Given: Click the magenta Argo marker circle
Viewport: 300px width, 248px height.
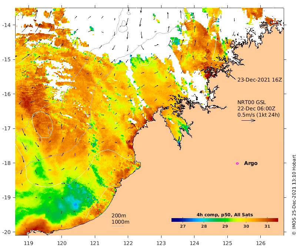Looking at the screenshot, I should (x=237, y=163).
